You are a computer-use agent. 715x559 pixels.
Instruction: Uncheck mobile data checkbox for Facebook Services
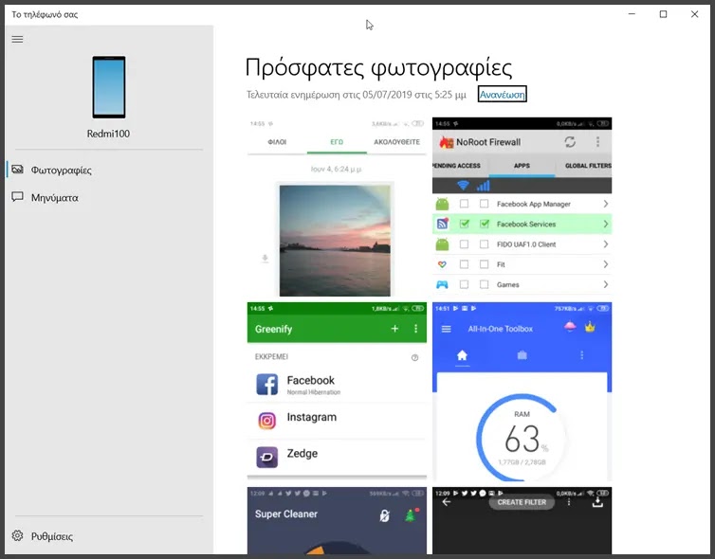click(x=485, y=224)
